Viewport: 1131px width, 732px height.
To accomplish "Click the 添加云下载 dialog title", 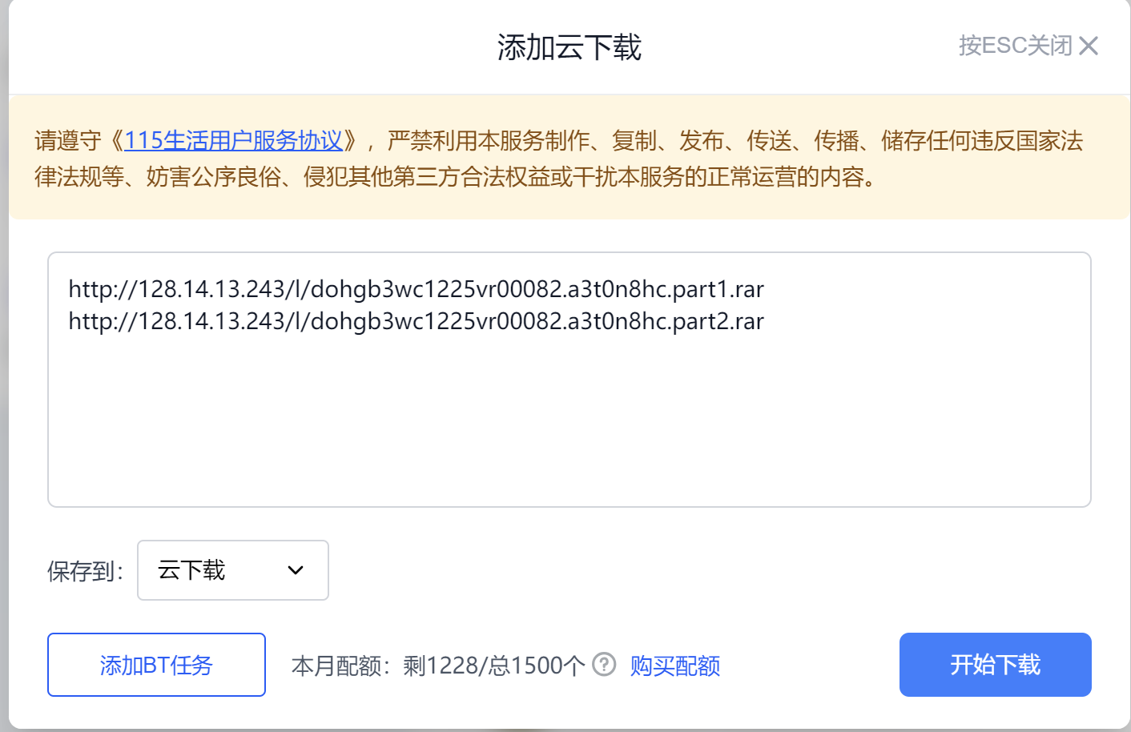I will [570, 47].
